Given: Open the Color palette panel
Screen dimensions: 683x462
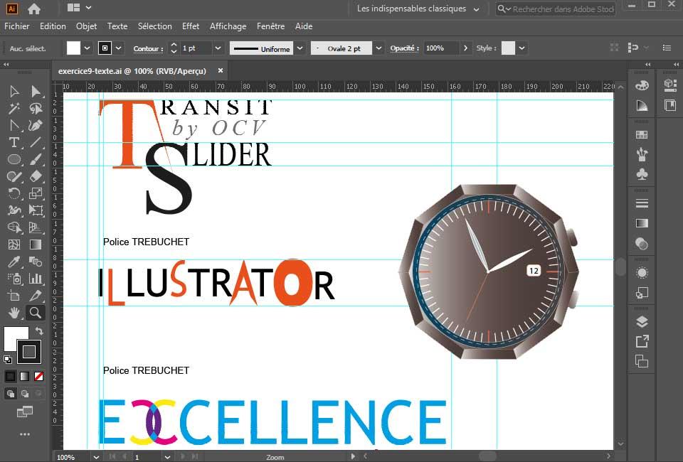Looking at the screenshot, I should point(642,86).
